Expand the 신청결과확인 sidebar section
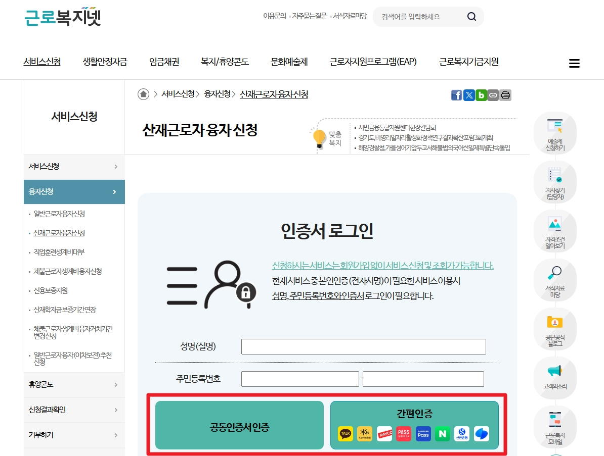 [74, 410]
